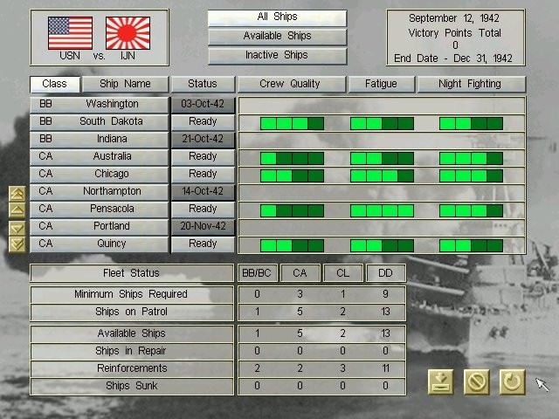Click the save (down arrow) icon

[x=440, y=381]
